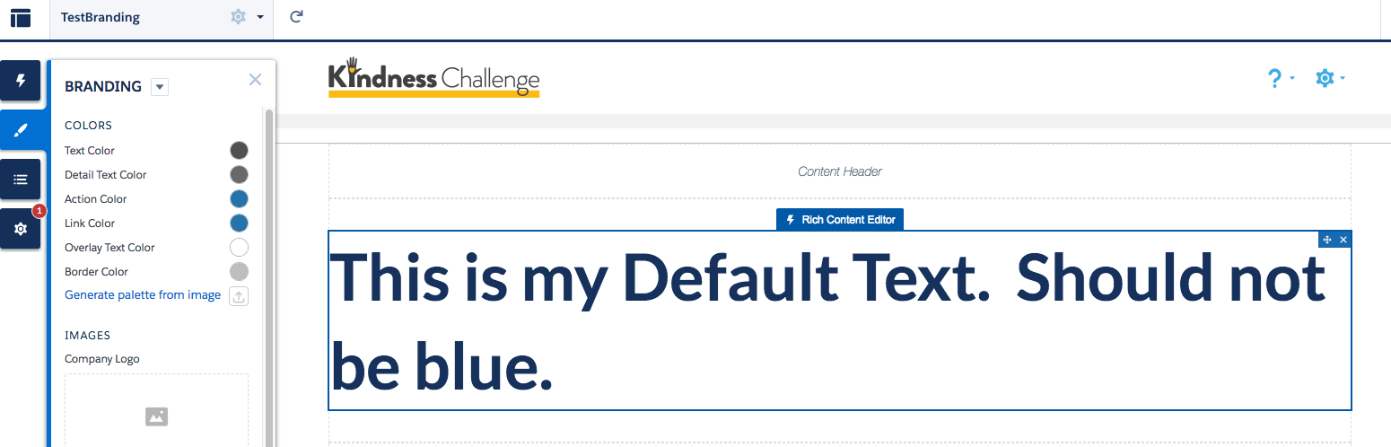Viewport: 1391px width, 447px height.
Task: Refresh the page preview
Action: pos(296,16)
